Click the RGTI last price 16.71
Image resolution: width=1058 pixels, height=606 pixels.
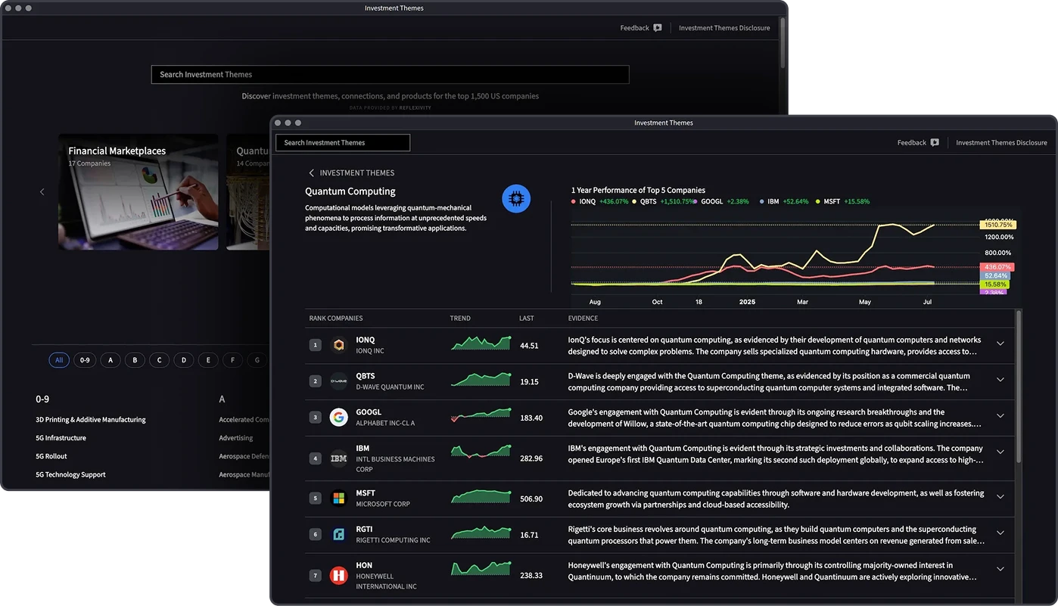530,535
